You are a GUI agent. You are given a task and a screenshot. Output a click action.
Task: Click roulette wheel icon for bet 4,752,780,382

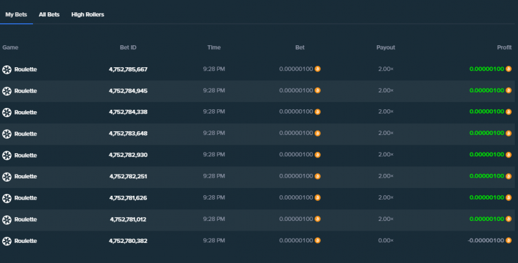pyautogui.click(x=7, y=241)
